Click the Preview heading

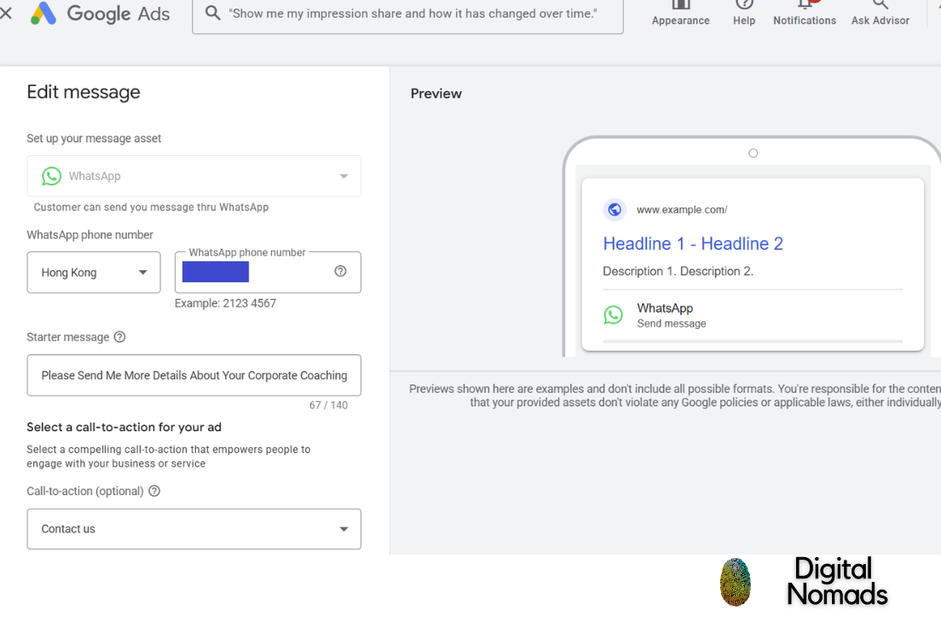coord(436,94)
